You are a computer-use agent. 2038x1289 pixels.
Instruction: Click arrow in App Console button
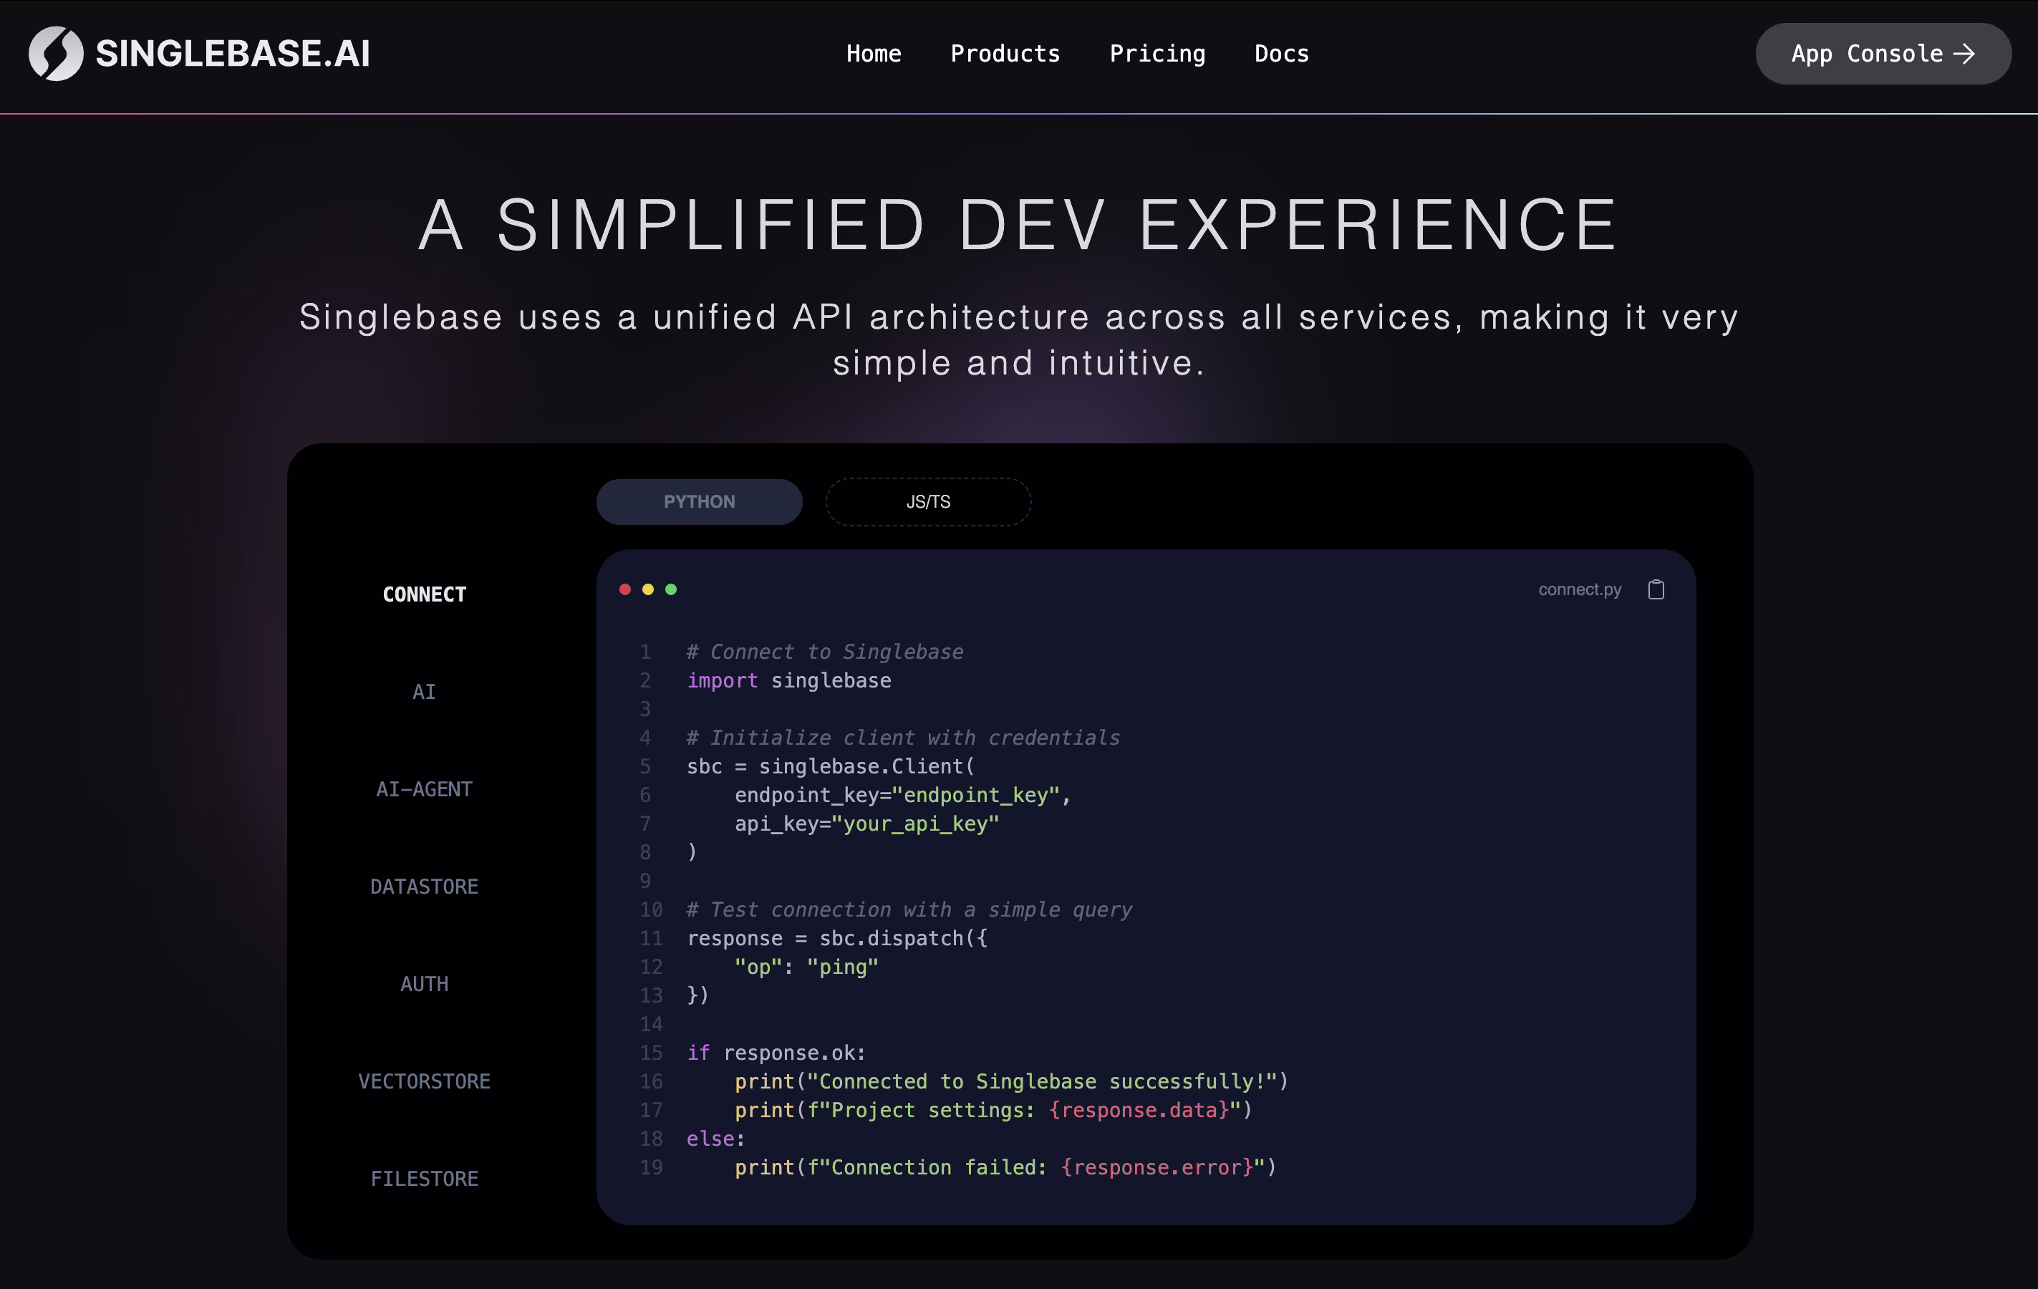pos(1964,53)
